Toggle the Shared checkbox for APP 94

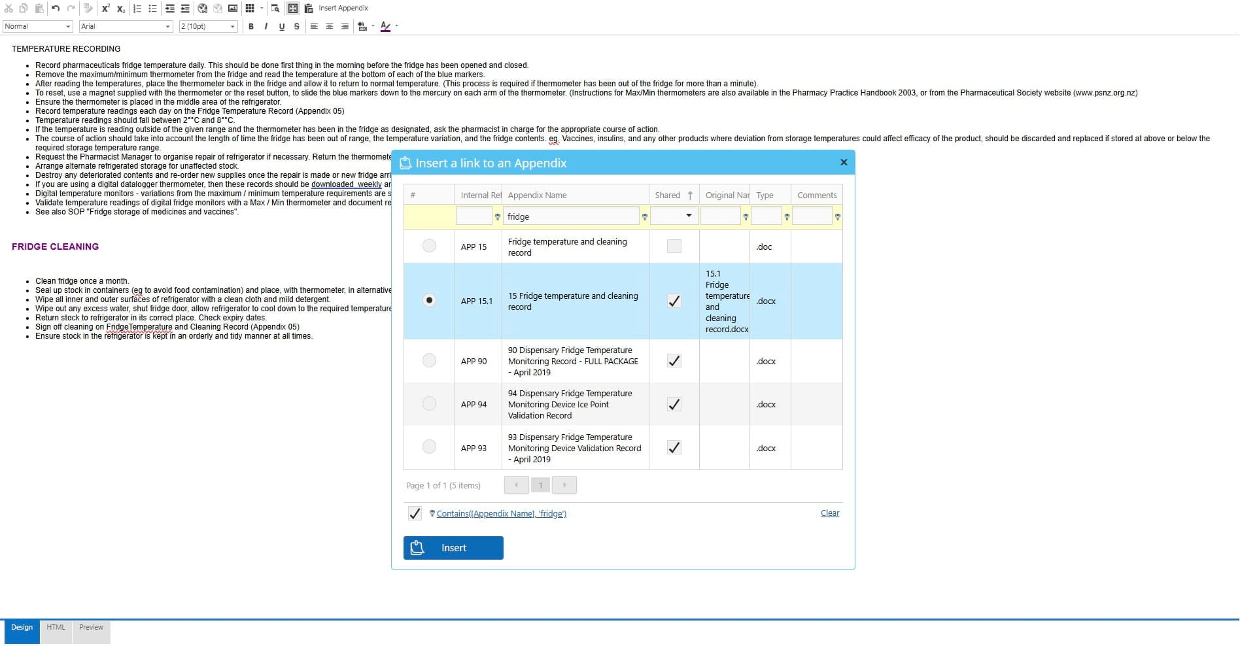pyautogui.click(x=674, y=404)
